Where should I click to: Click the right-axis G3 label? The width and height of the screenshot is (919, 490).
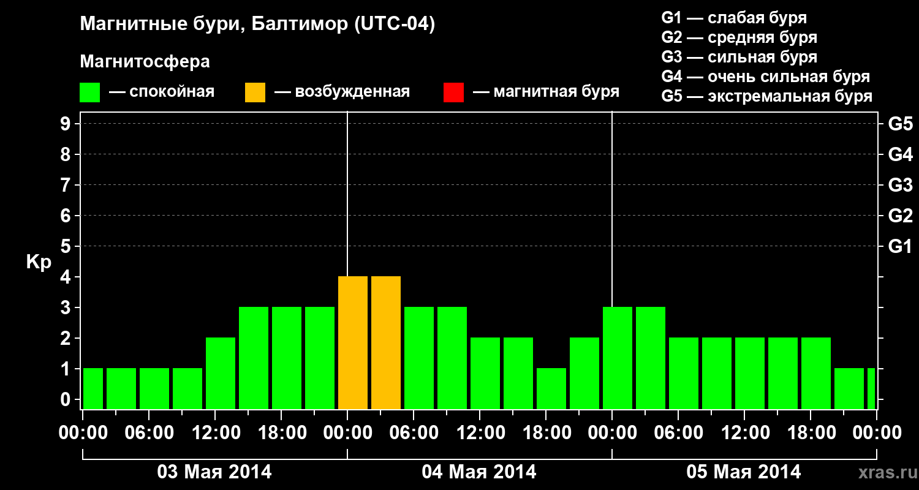click(x=900, y=186)
